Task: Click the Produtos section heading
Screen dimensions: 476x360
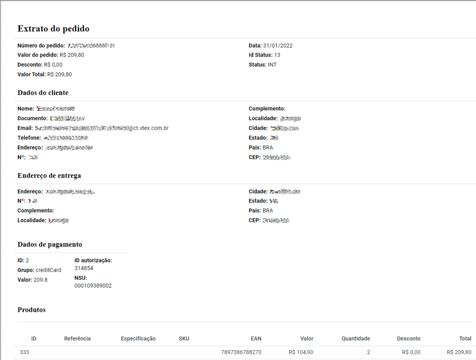Action: click(31, 310)
